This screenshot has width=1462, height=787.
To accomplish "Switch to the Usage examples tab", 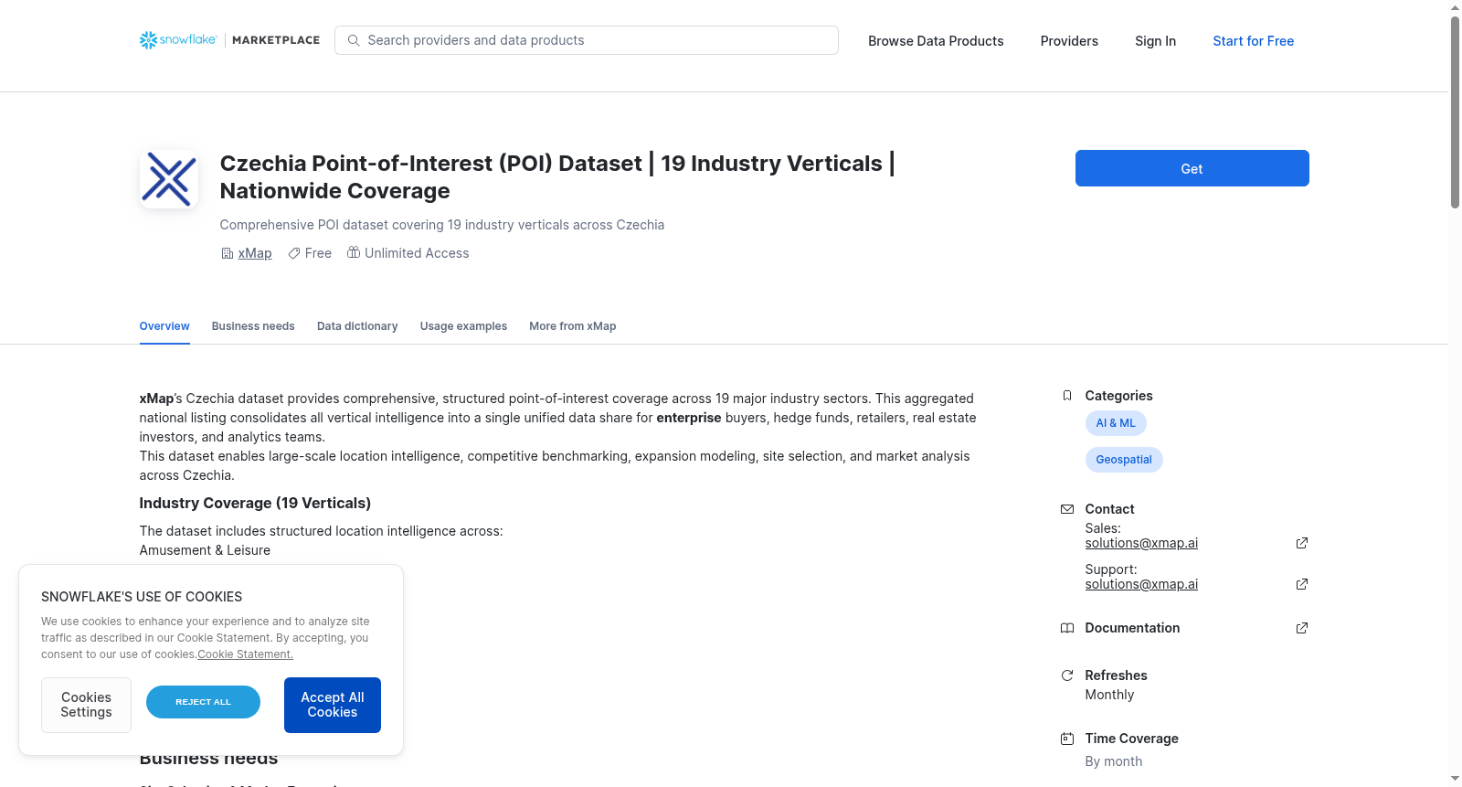I will click(x=463, y=326).
